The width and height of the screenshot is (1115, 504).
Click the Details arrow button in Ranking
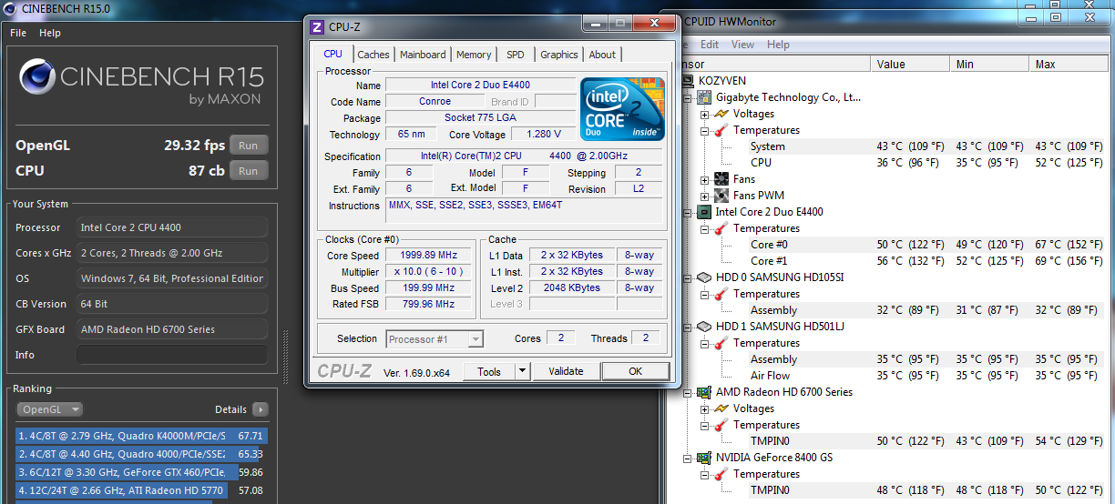click(261, 409)
